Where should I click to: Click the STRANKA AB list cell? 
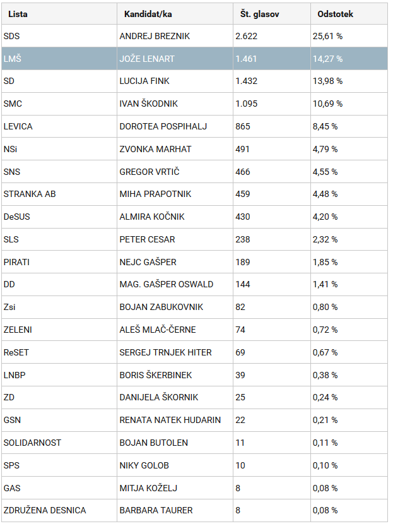coord(59,194)
